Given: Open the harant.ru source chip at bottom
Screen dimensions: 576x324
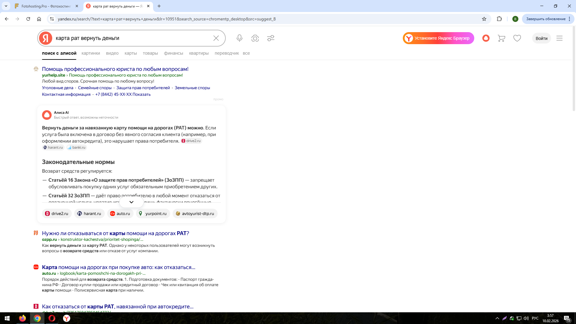Looking at the screenshot, I should pyautogui.click(x=89, y=213).
